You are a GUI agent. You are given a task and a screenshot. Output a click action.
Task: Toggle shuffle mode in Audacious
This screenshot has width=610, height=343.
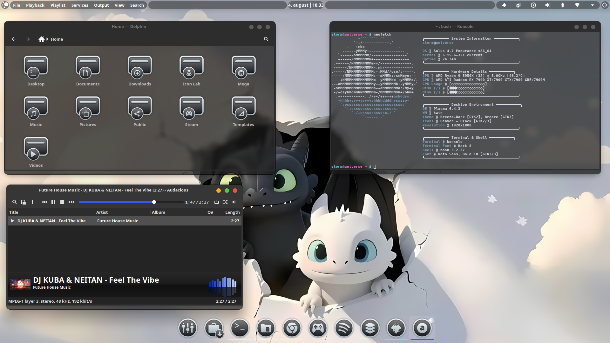tap(226, 202)
